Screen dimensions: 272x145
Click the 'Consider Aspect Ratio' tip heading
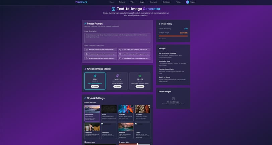click(x=166, y=69)
